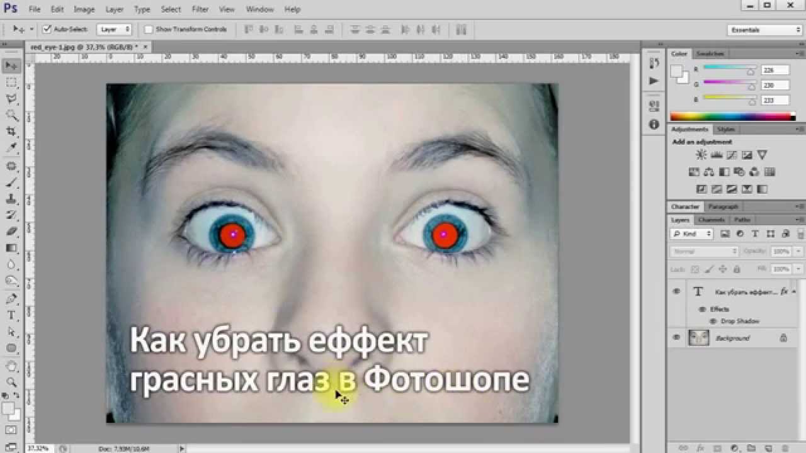Viewport: 806px width, 453px height.
Task: Select the Move tool in the toolbox
Action: point(11,66)
